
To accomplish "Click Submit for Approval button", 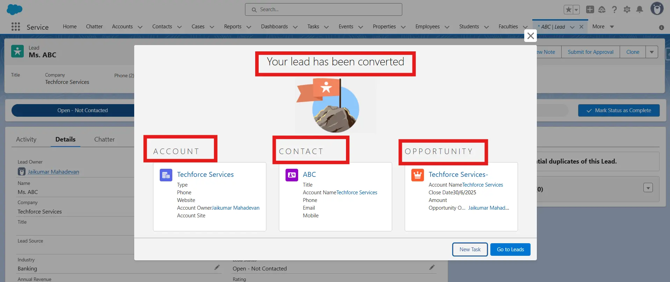I will [591, 52].
